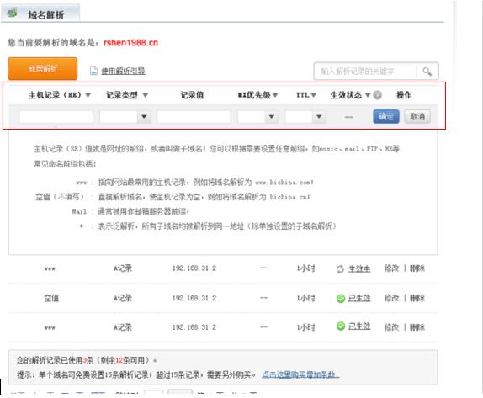The width and height of the screenshot is (483, 398).
Task: Open the TTL combo box in edit row
Action: [x=319, y=117]
